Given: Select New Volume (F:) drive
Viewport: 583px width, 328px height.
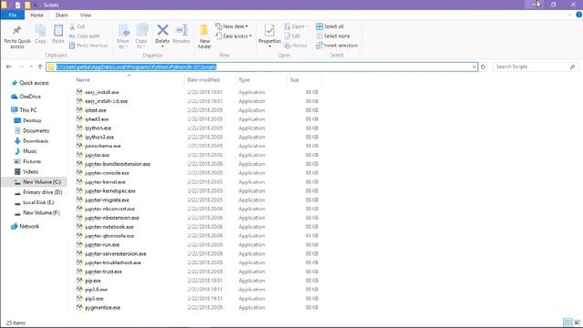Looking at the screenshot, I should [x=36, y=212].
